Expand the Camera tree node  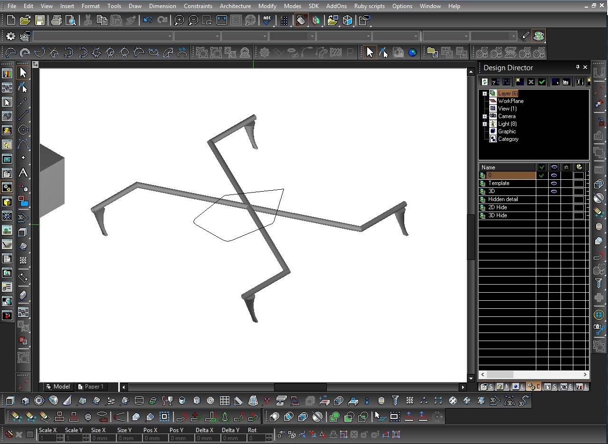484,116
